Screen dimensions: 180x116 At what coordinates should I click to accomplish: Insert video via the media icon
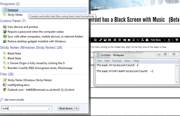110,40
